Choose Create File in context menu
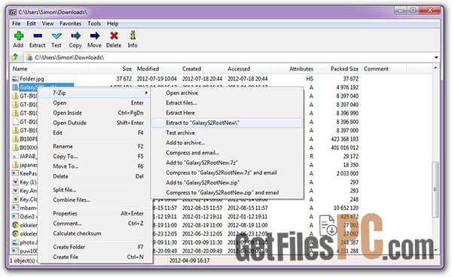This screenshot has height=277, width=452. pos(66,257)
